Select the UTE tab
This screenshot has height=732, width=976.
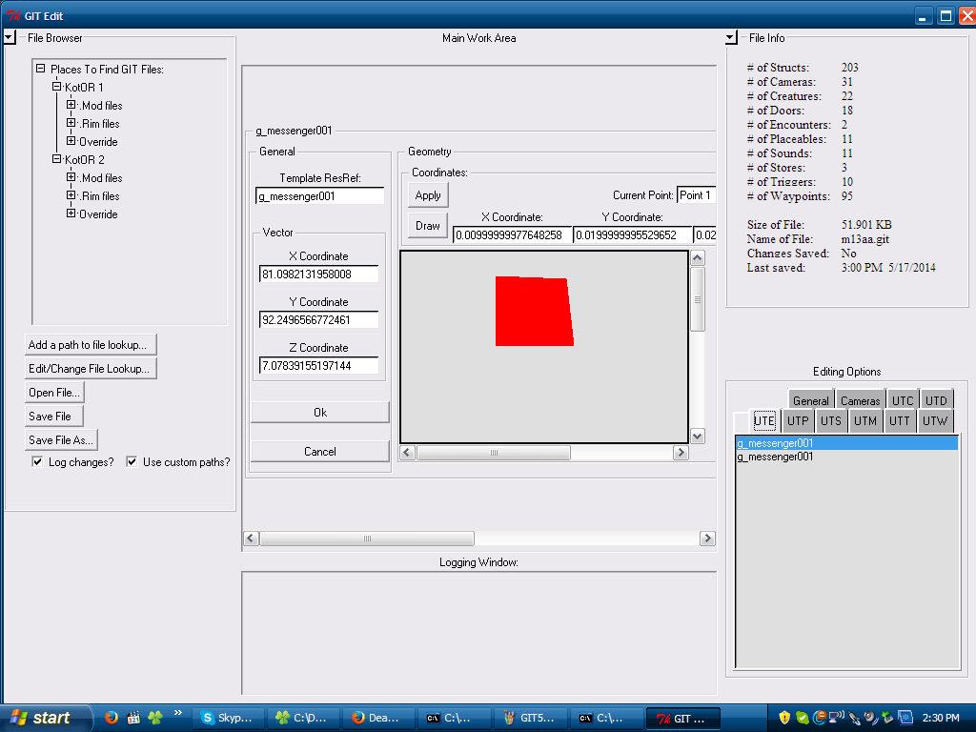pos(764,420)
